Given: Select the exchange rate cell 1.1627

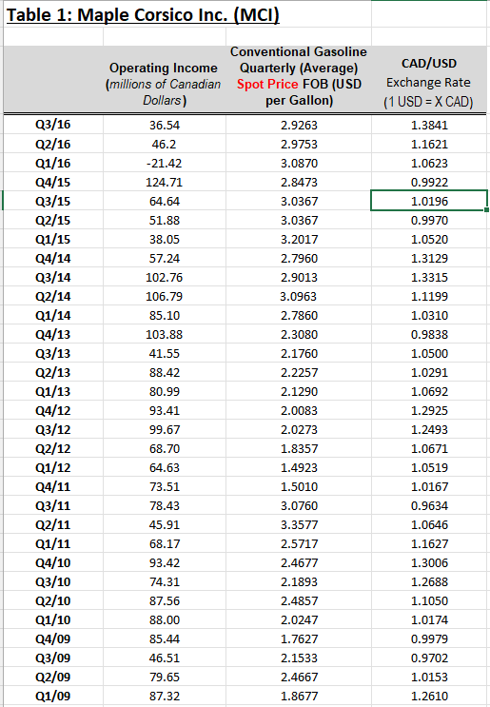Looking at the screenshot, I should pyautogui.click(x=429, y=543).
